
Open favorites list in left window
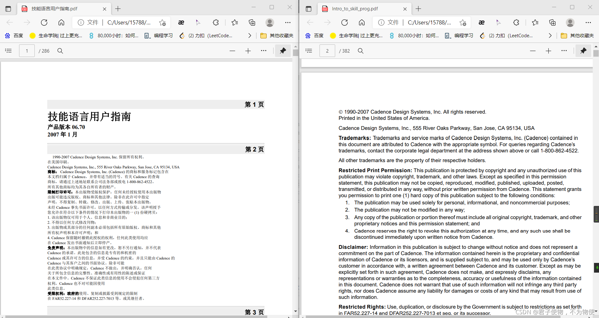235,23
